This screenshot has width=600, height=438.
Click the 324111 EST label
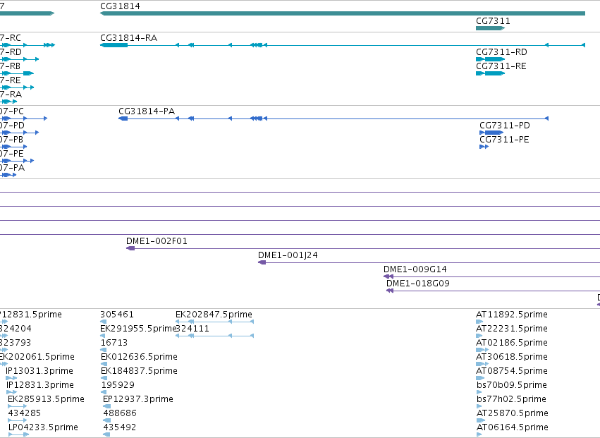[x=192, y=329]
